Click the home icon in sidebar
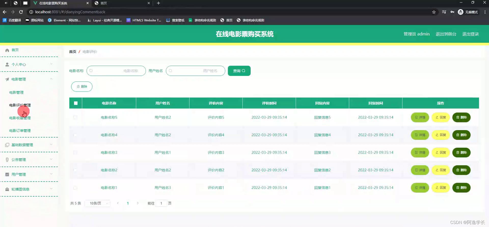 [7, 50]
